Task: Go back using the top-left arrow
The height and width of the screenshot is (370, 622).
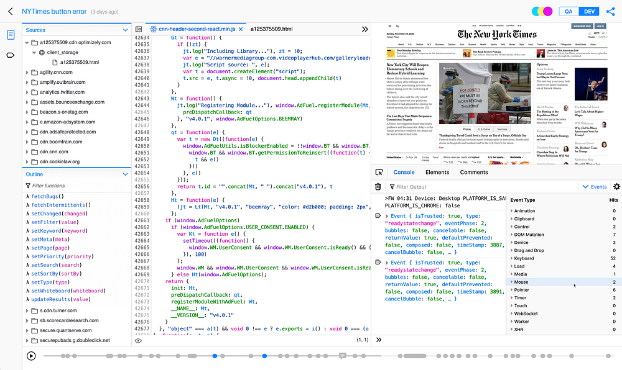Action: [x=11, y=11]
